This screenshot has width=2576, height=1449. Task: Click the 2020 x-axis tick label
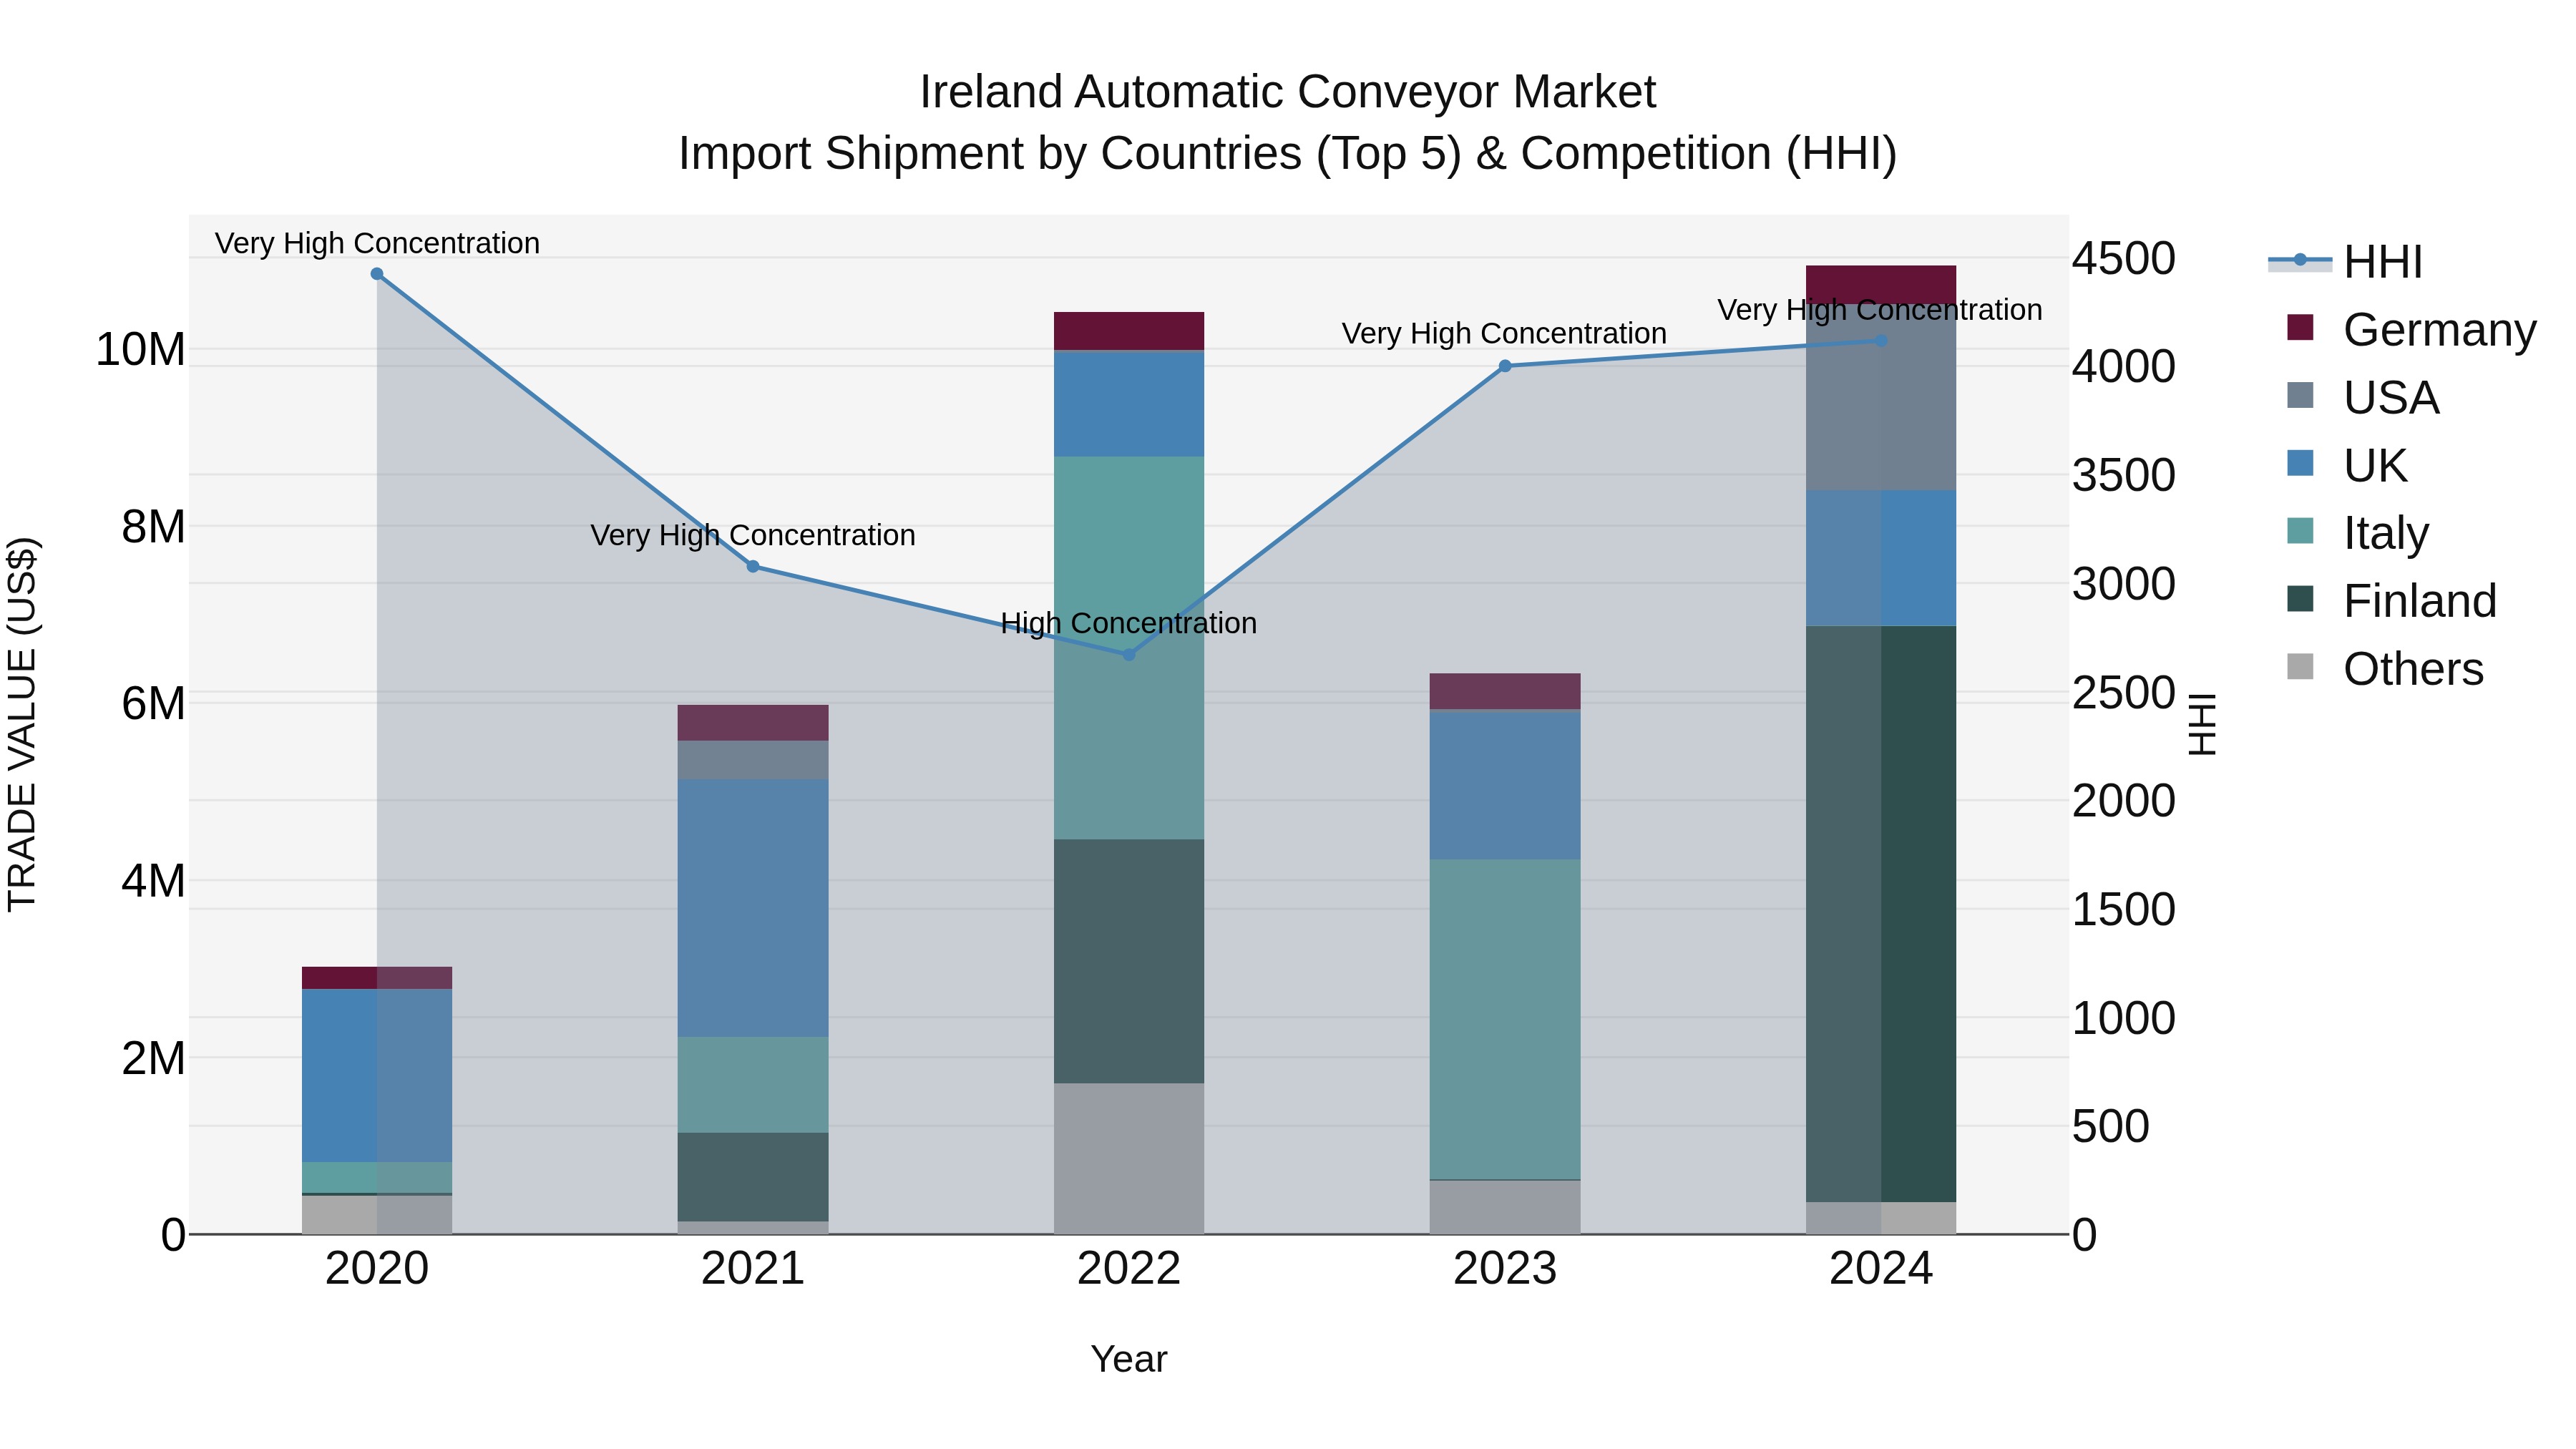(377, 1269)
